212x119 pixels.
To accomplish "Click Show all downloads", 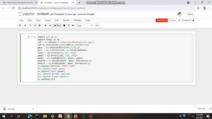I will pos(201,109).
